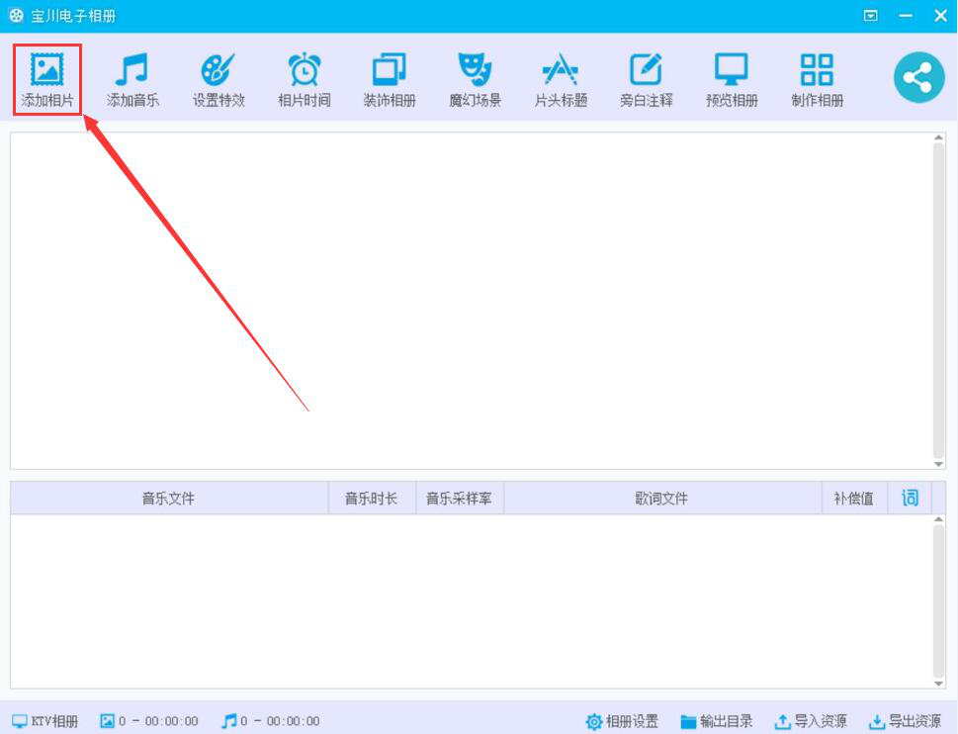
Task: Click the 歌词文件 column header
Action: [x=661, y=499]
